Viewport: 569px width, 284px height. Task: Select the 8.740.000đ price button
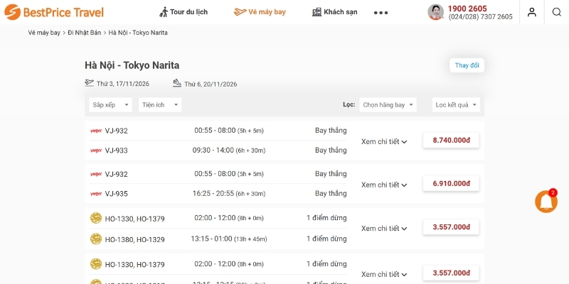(451, 140)
